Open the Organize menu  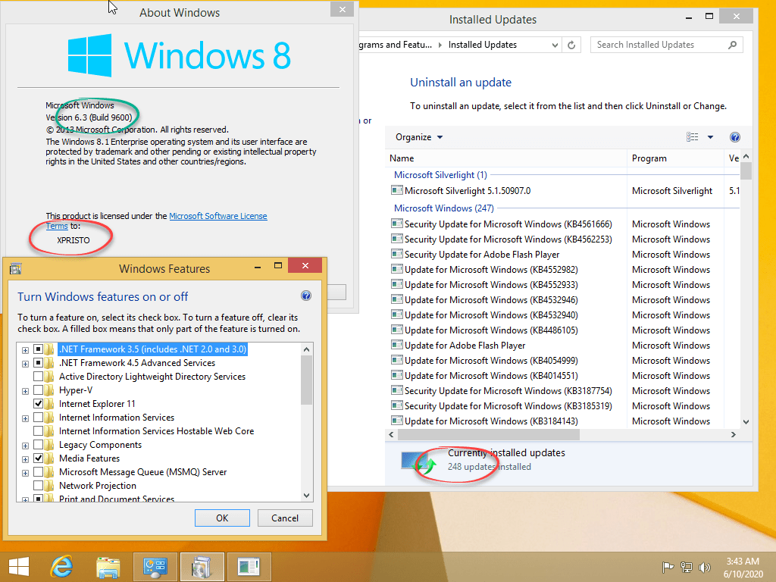tap(418, 137)
